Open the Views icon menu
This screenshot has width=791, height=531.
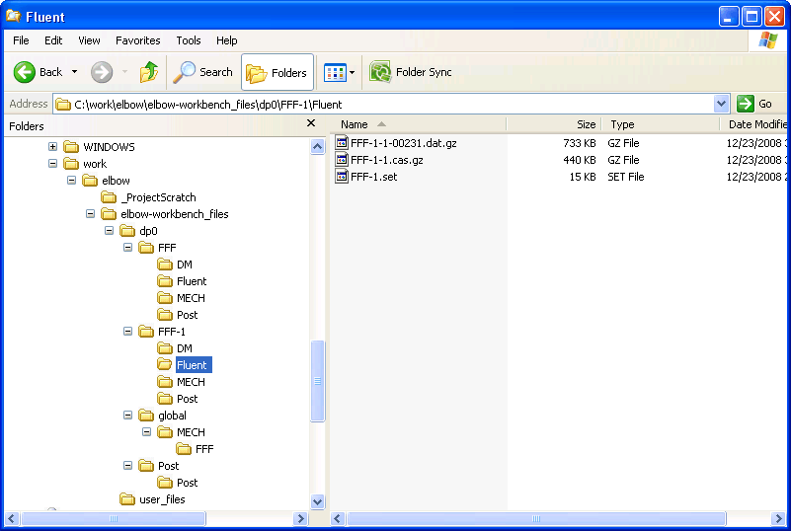click(x=335, y=73)
